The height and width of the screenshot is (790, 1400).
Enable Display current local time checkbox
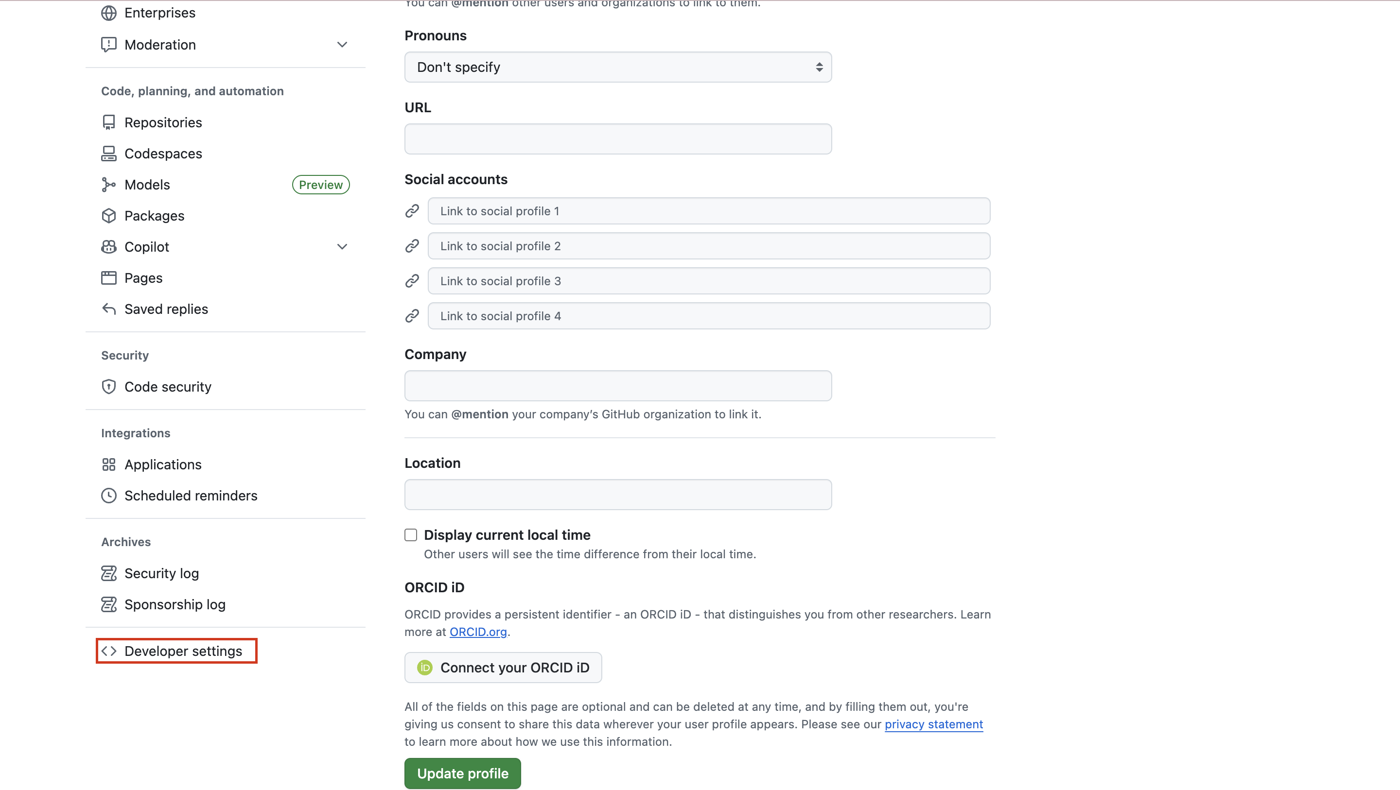[x=411, y=535]
